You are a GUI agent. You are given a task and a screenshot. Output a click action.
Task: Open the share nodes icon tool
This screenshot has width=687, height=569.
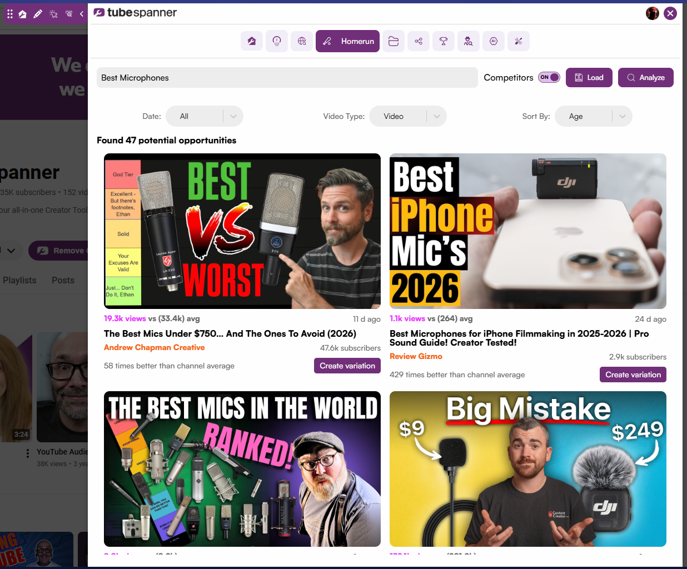click(x=419, y=41)
